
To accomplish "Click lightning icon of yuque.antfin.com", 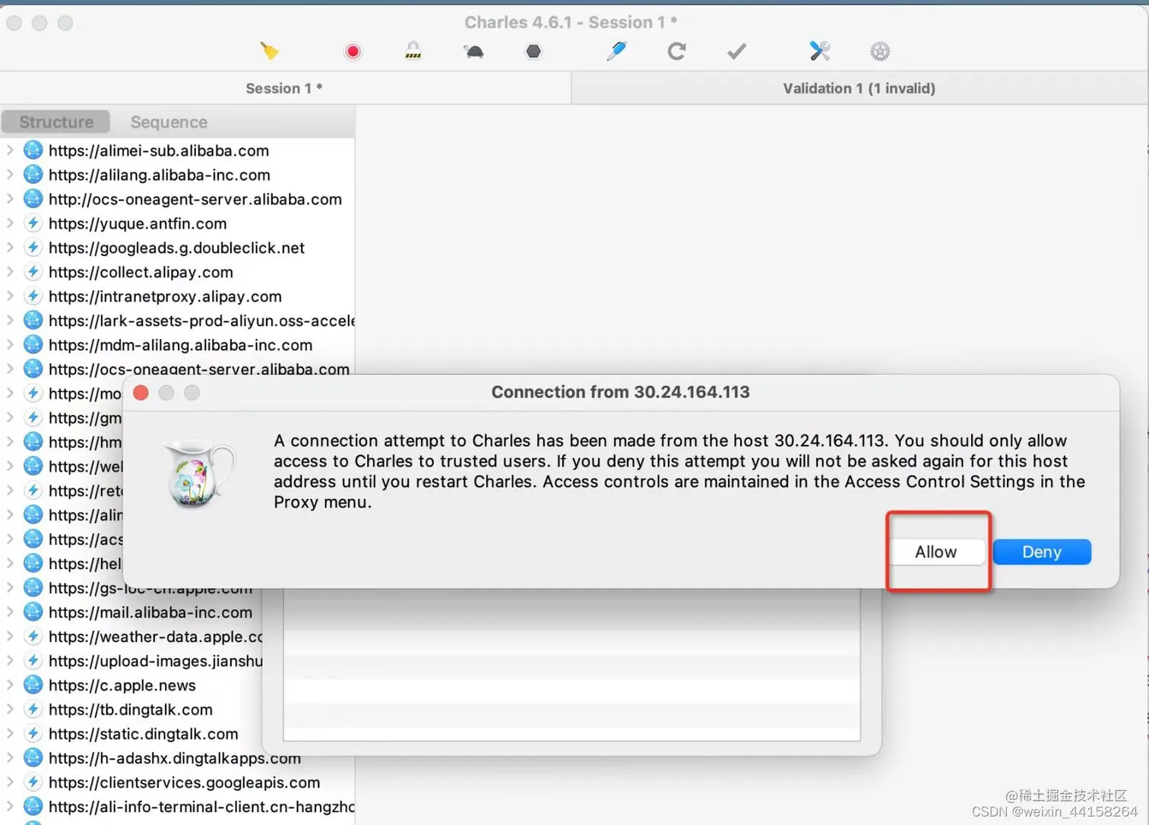I will point(33,223).
